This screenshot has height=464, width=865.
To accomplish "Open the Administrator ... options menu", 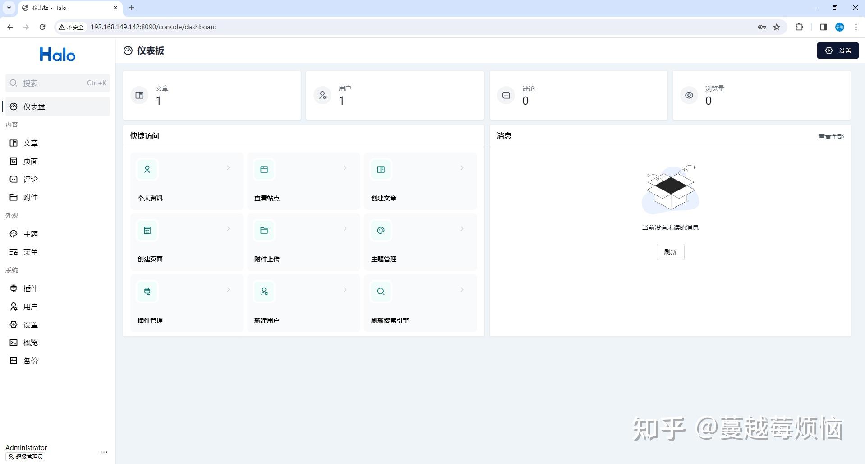I will pyautogui.click(x=104, y=451).
